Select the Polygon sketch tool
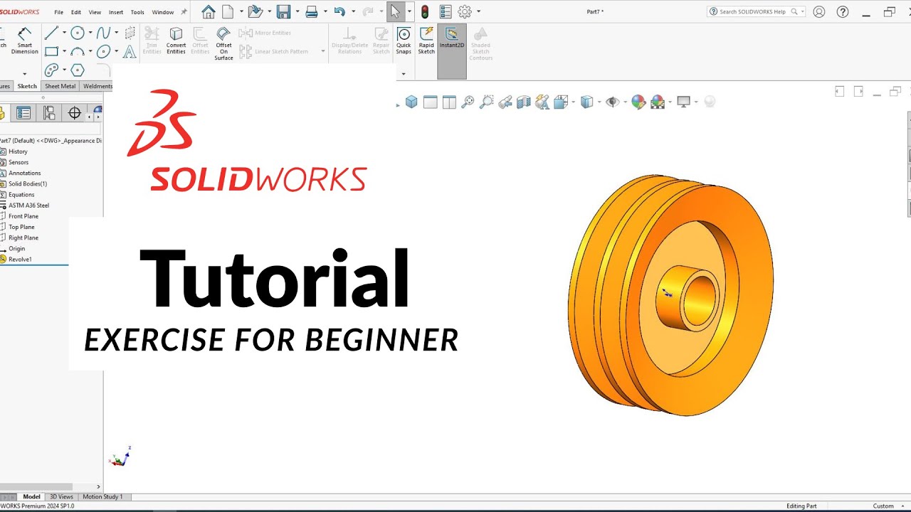The width and height of the screenshot is (911, 512). [x=78, y=70]
